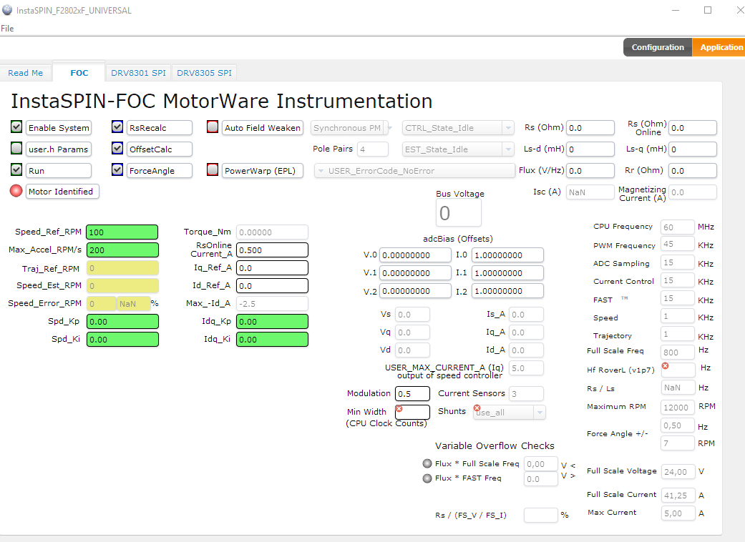This screenshot has height=542, width=745.
Task: Click the error icon on the Shunts dropdown
Action: (x=477, y=408)
